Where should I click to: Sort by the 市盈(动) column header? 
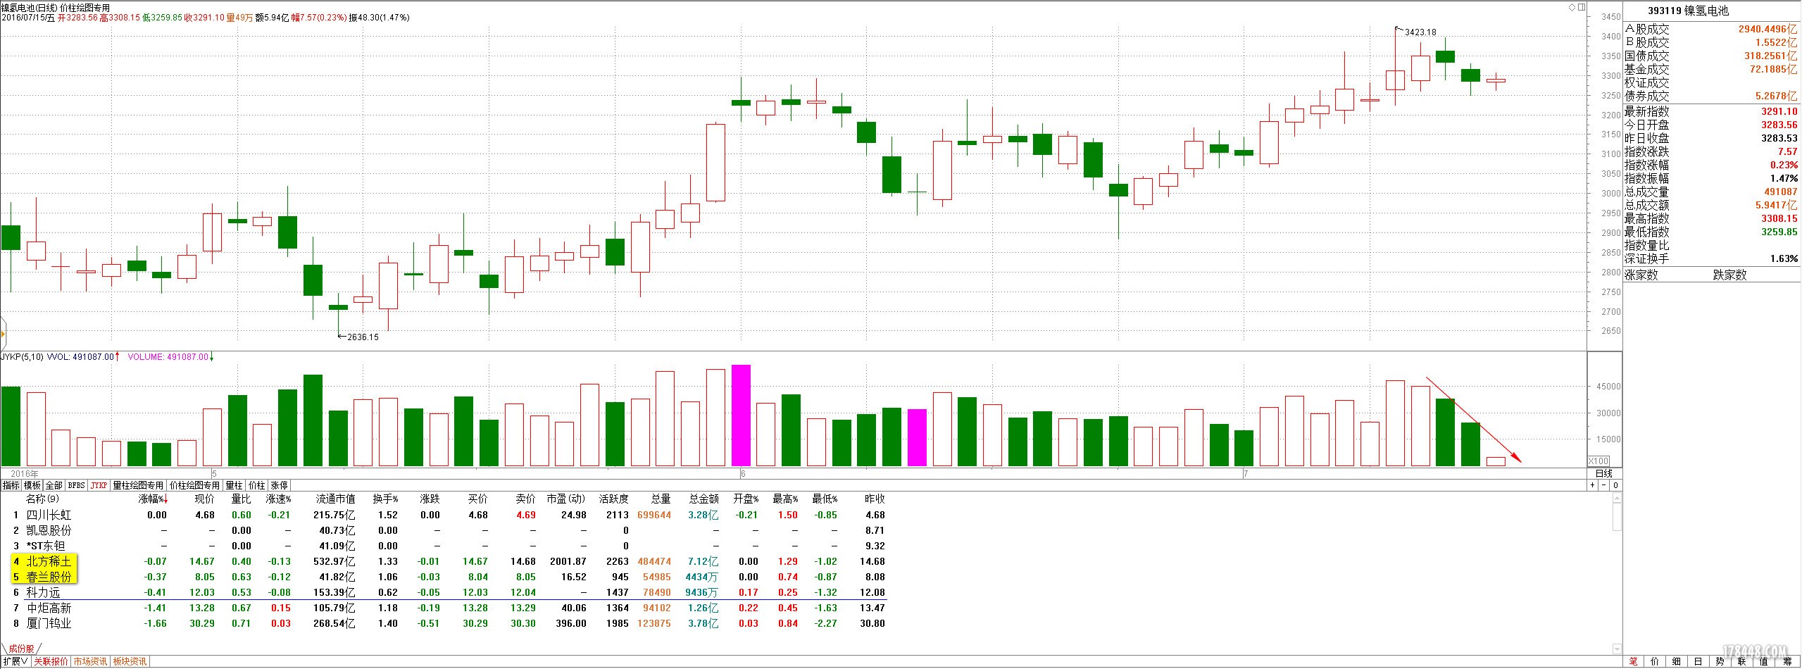tap(566, 499)
